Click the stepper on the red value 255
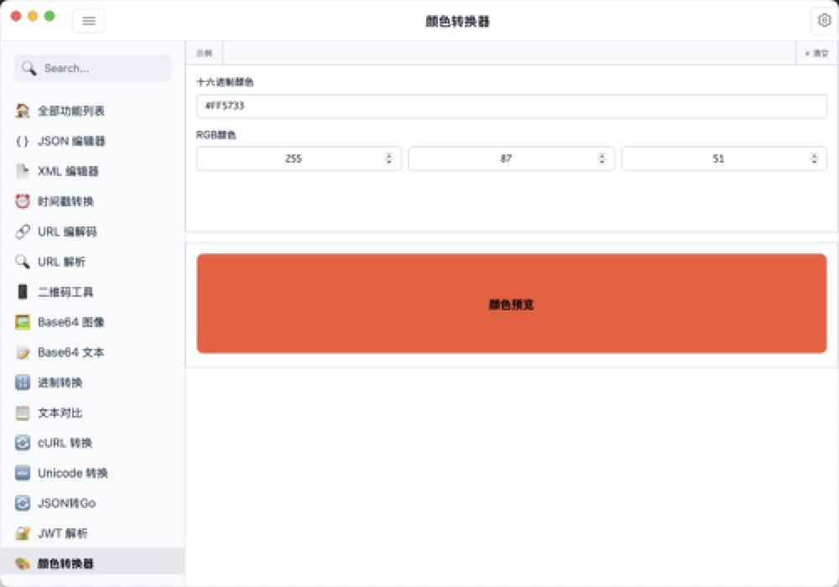Image resolution: width=839 pixels, height=587 pixels. pos(388,158)
